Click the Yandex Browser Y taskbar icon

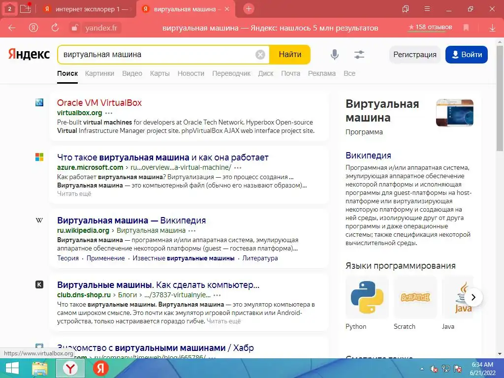click(x=70, y=368)
